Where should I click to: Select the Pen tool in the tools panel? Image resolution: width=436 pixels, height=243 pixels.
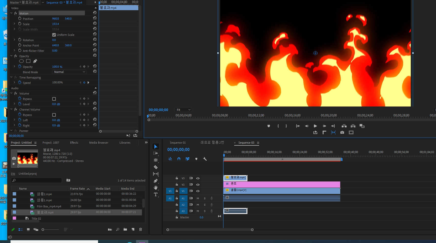click(156, 181)
